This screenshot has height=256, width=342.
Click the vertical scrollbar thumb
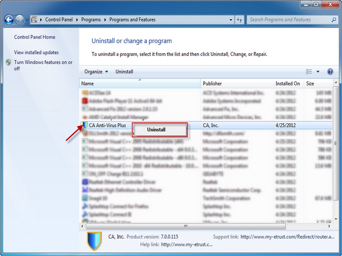[336, 143]
